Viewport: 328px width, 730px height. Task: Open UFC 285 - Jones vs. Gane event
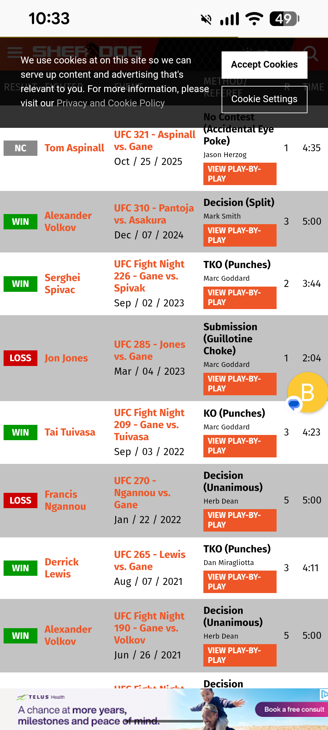[149, 350]
